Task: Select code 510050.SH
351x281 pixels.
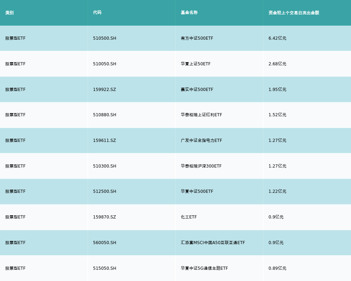Action: point(105,64)
